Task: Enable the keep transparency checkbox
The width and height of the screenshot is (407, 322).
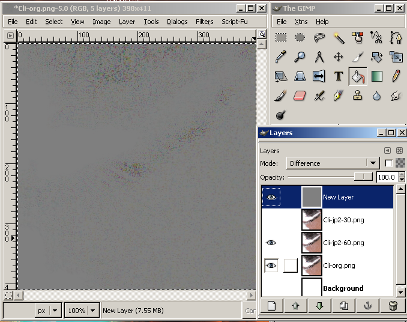Action: (388, 163)
